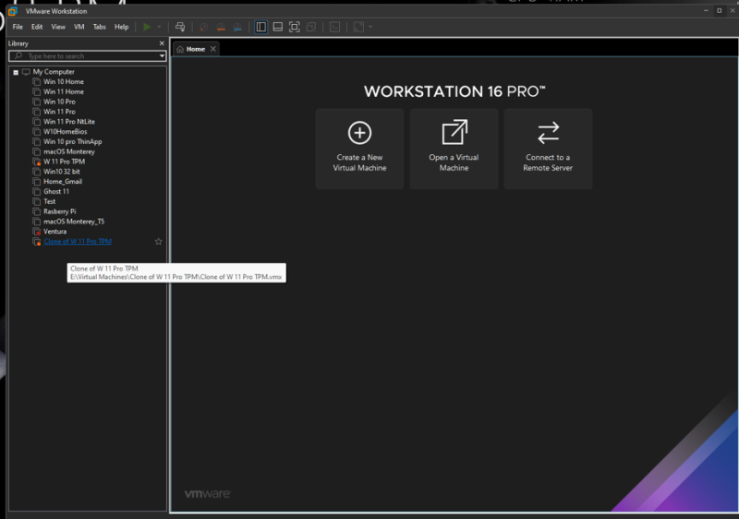This screenshot has width=739, height=519.
Task: Toggle favorite star on Clone of W 11 Pro TPM
Action: click(158, 242)
